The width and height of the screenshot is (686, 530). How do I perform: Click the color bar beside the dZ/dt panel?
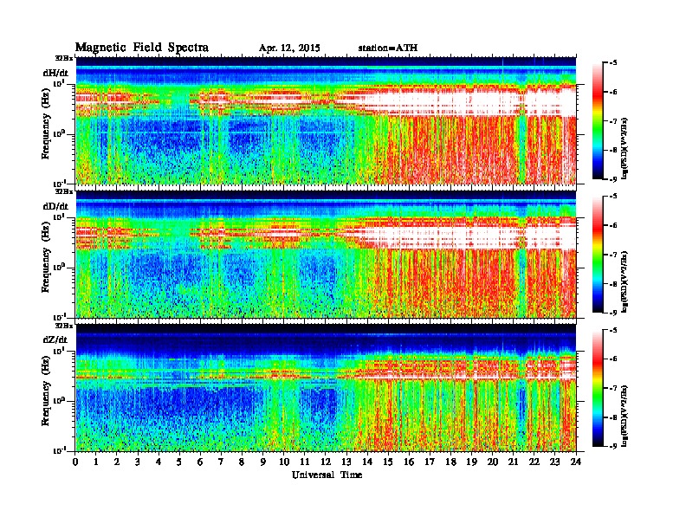(x=598, y=388)
